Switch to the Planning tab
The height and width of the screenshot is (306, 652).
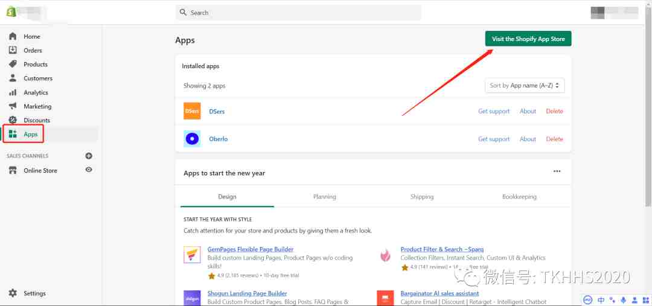324,197
